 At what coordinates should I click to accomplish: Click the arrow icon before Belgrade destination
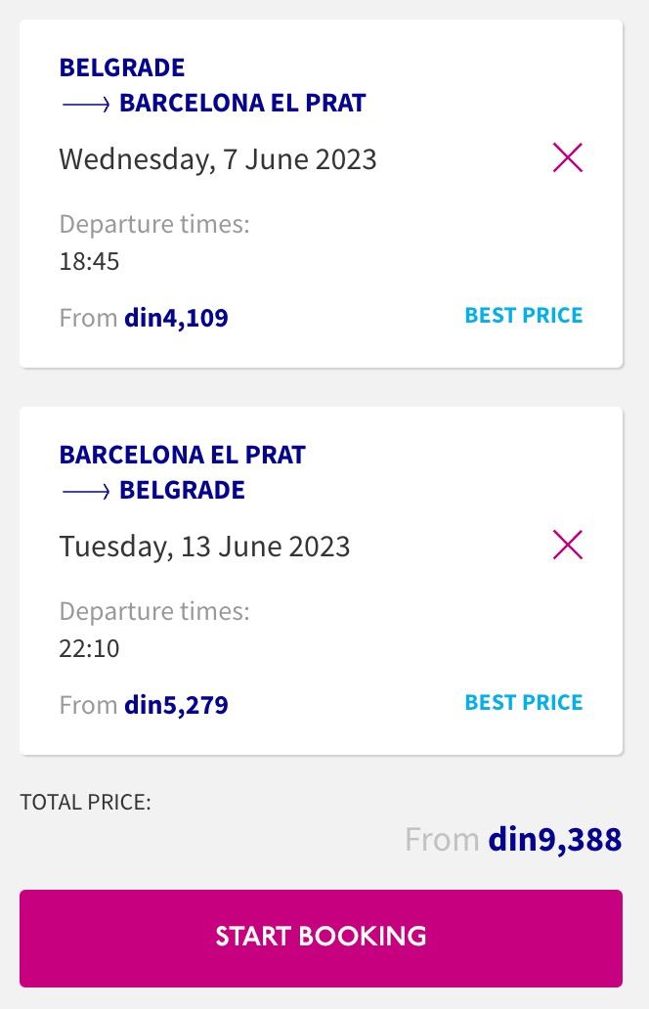pyautogui.click(x=86, y=491)
